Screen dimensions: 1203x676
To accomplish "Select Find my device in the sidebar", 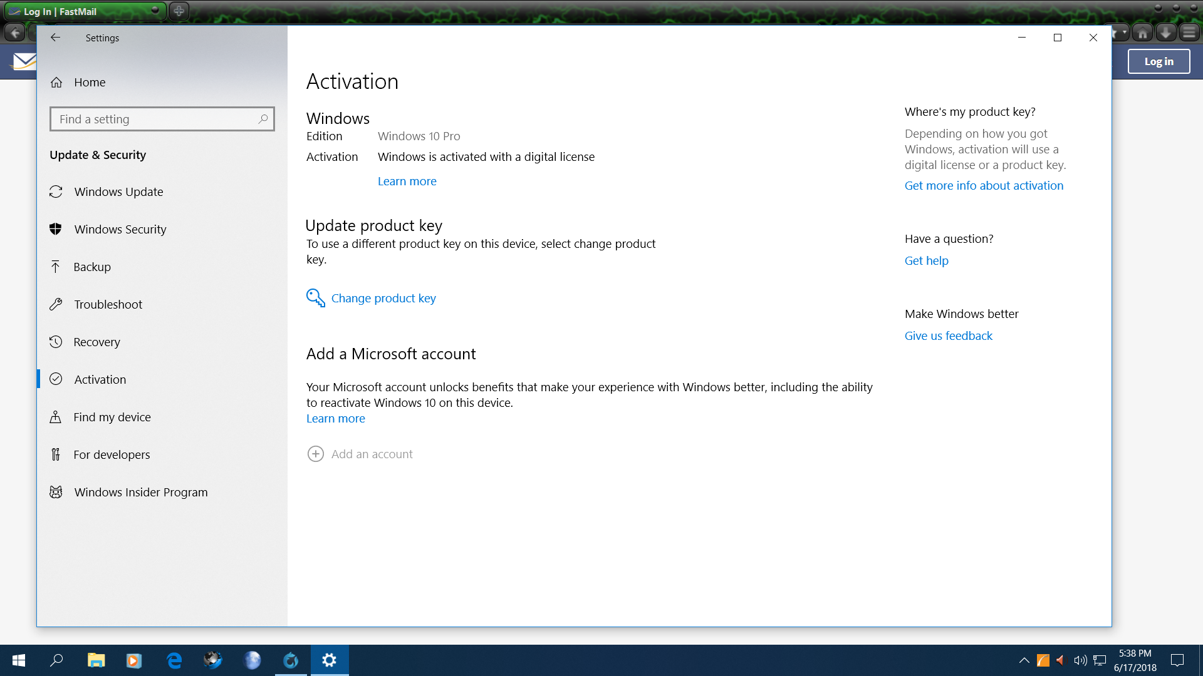I will [112, 417].
